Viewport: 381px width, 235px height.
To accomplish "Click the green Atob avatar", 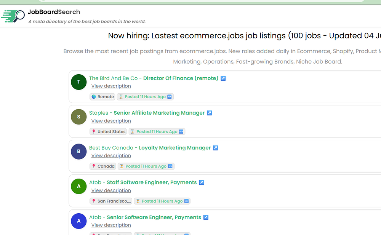I will click(x=79, y=186).
